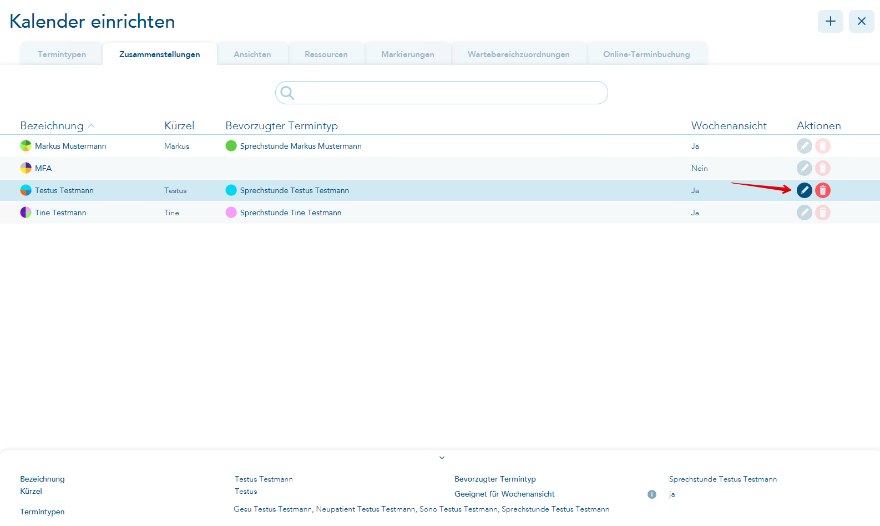The height and width of the screenshot is (526, 880).
Task: Click the plus icon to add a Zusammenstellung
Action: [x=830, y=22]
